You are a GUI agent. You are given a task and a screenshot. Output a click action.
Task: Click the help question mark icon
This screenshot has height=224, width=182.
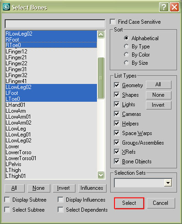(164, 7)
